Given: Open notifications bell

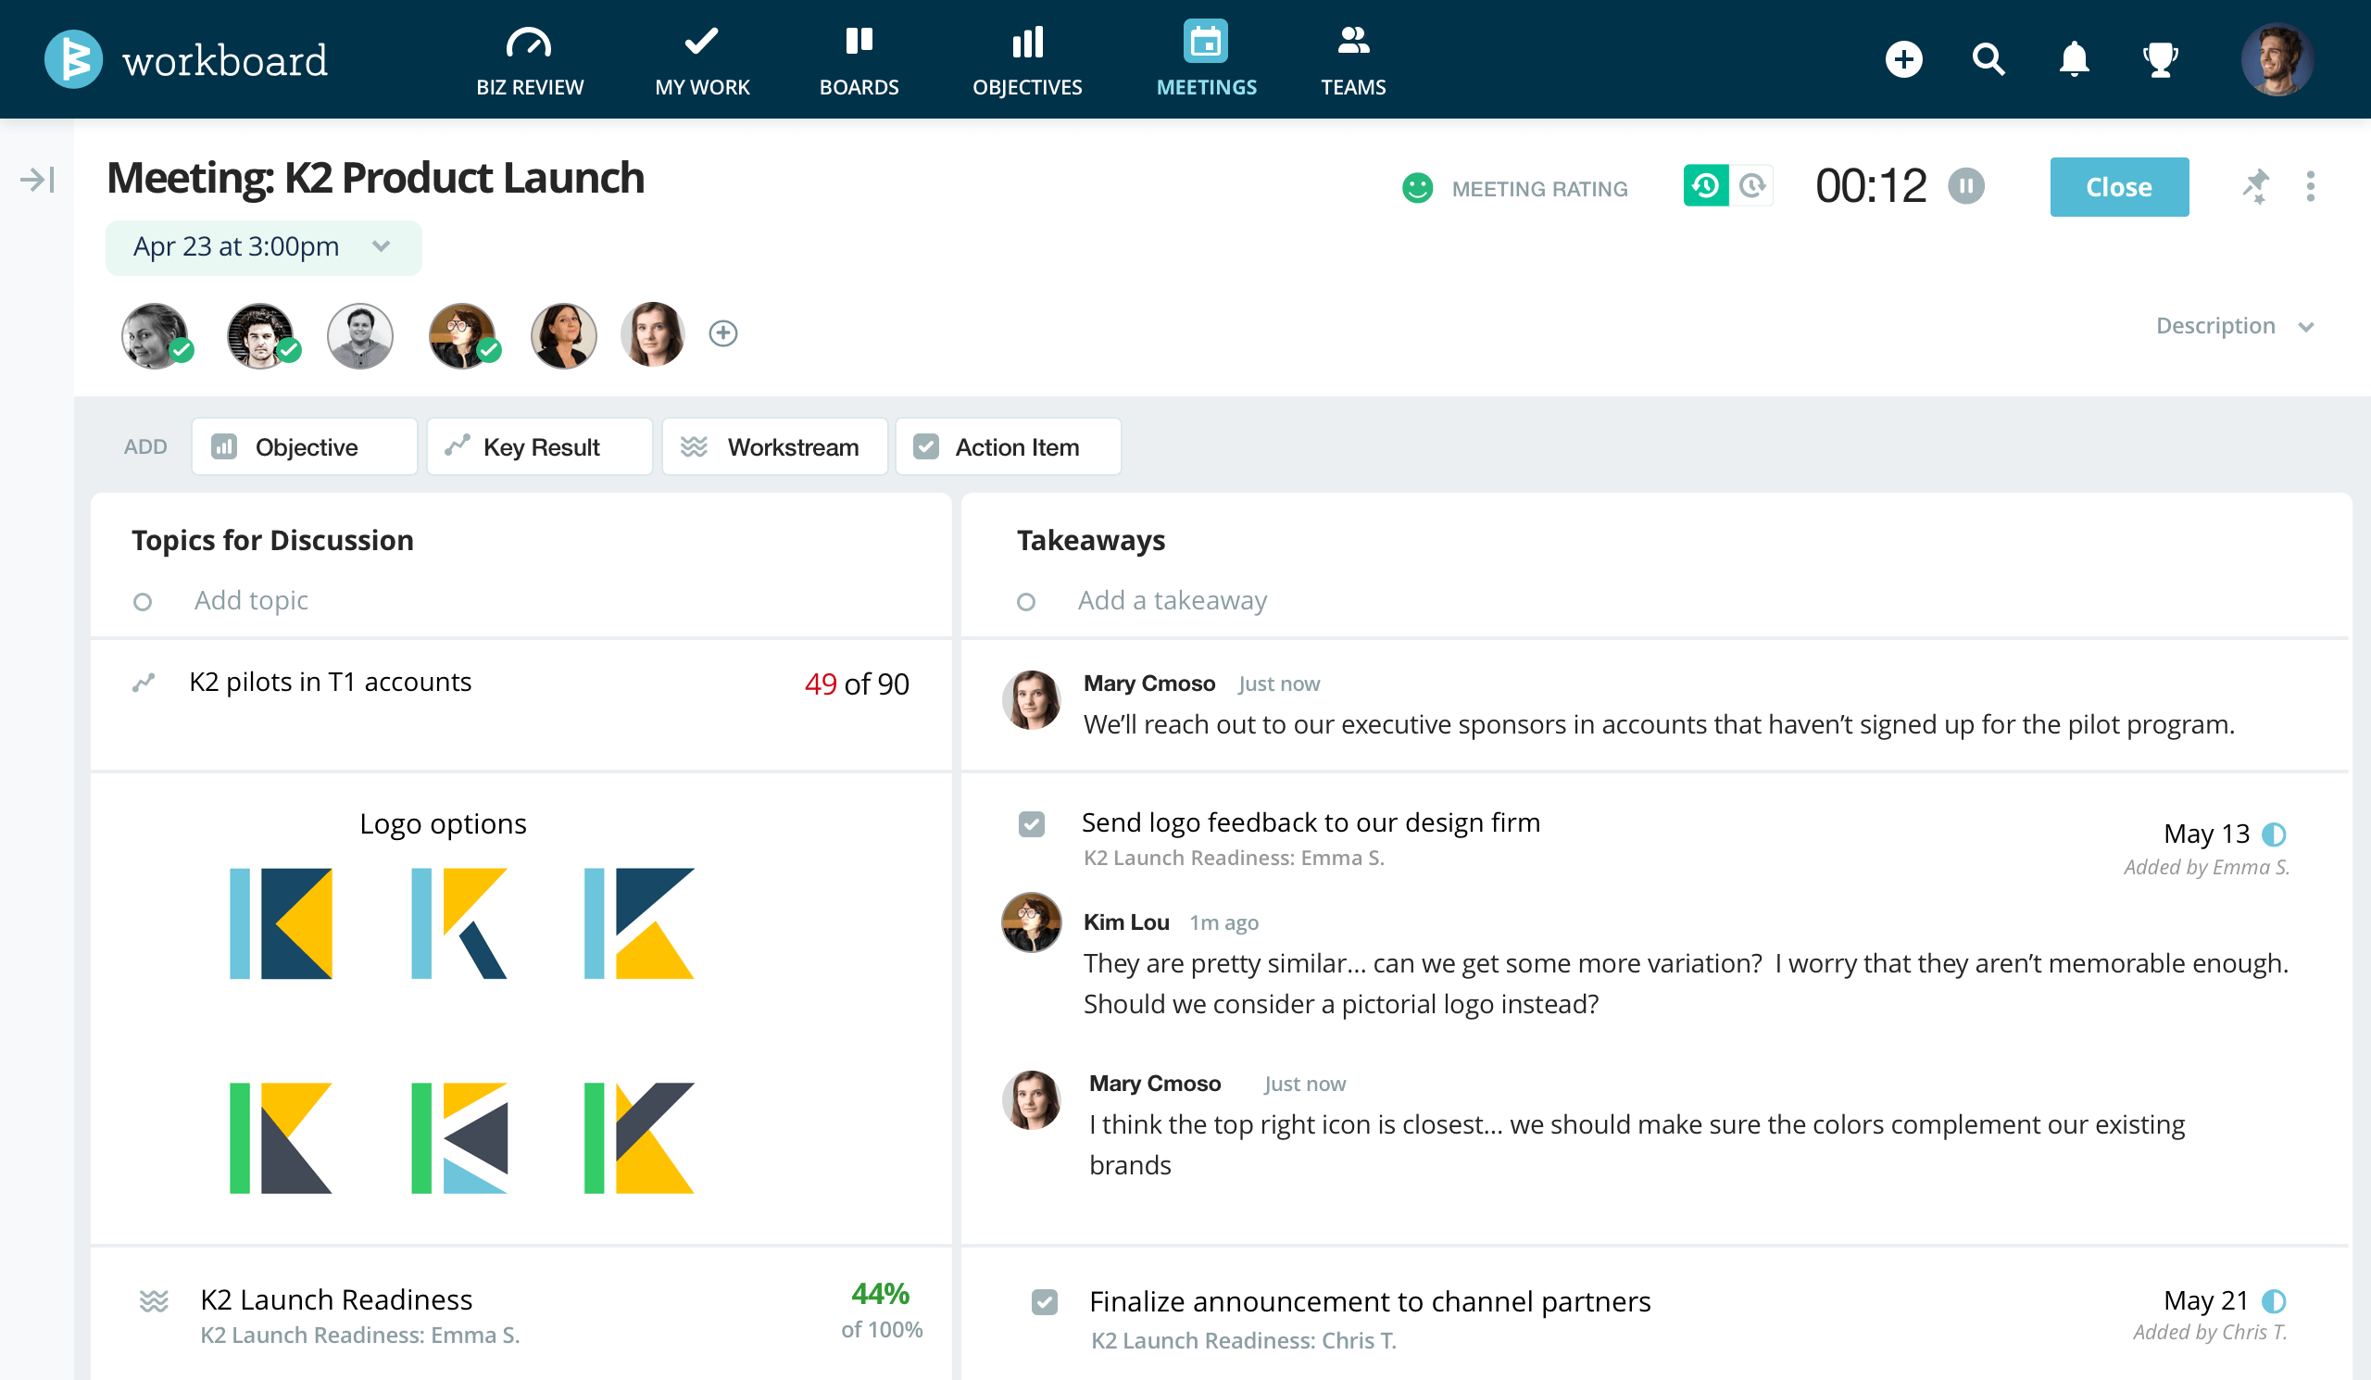Looking at the screenshot, I should (2074, 59).
